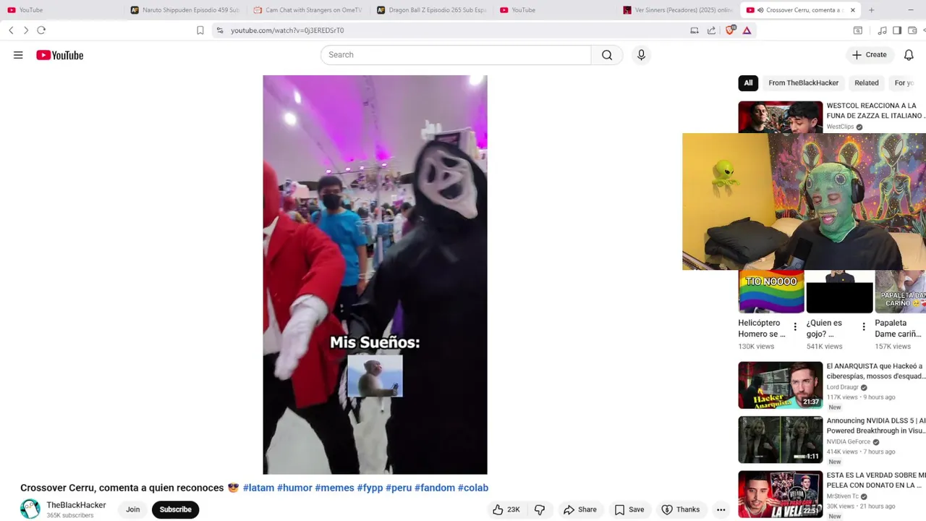
Task: Open Lord Draugr channel link
Action: click(x=842, y=387)
